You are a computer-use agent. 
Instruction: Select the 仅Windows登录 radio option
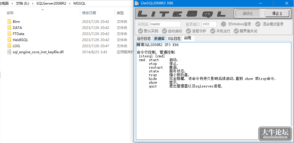coord(223,24)
